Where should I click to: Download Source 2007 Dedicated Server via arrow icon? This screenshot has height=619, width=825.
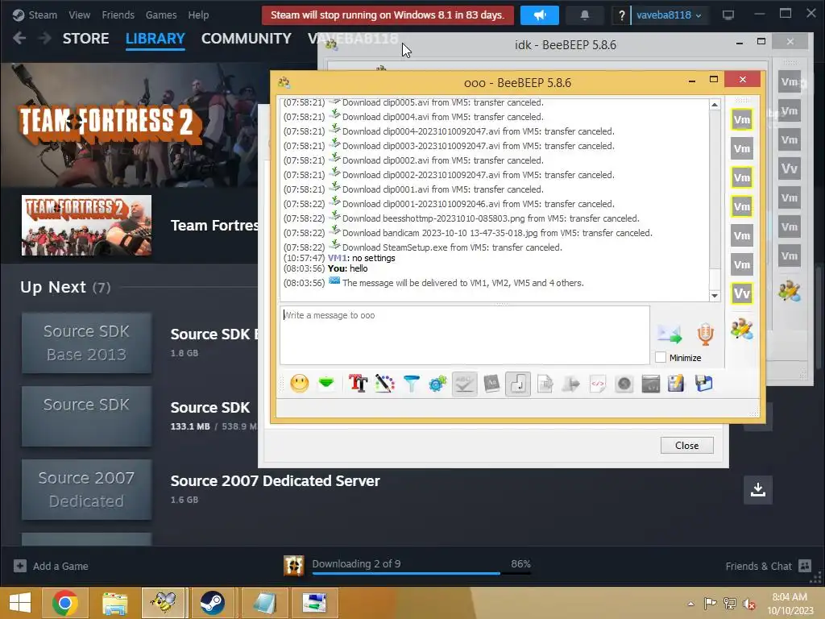[757, 489]
